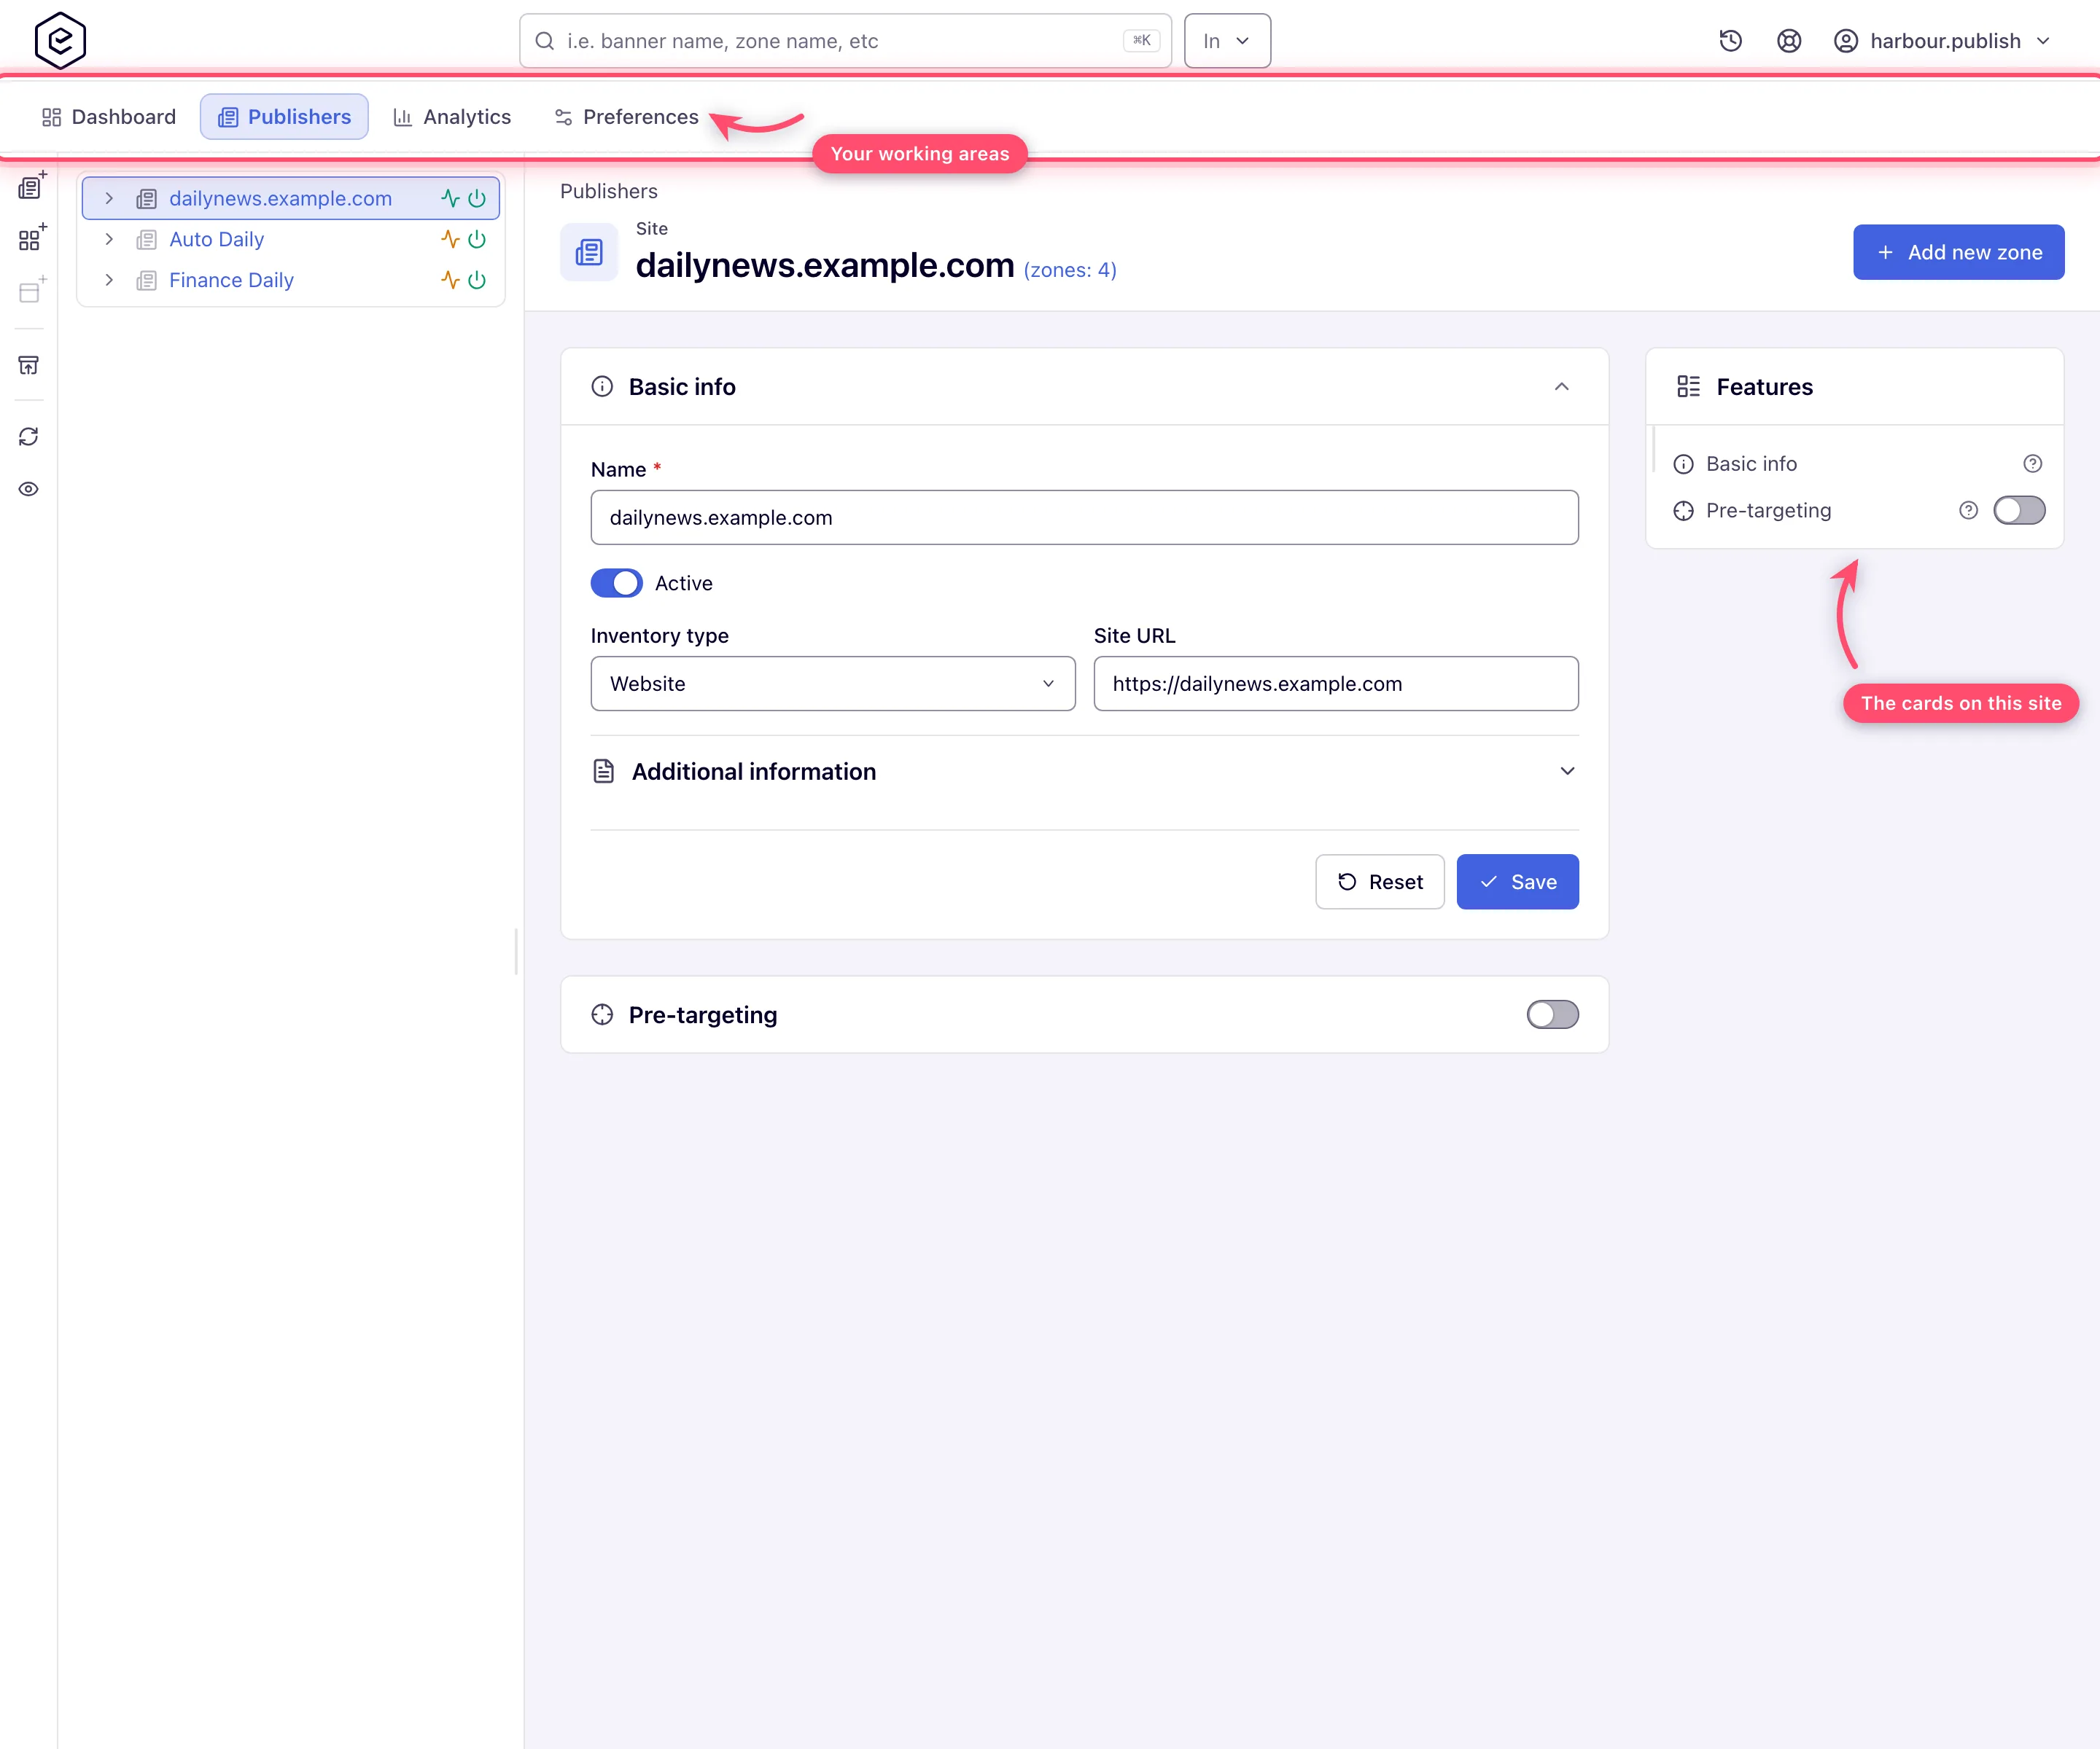The height and width of the screenshot is (1749, 2100).
Task: Click the Reset button
Action: point(1379,882)
